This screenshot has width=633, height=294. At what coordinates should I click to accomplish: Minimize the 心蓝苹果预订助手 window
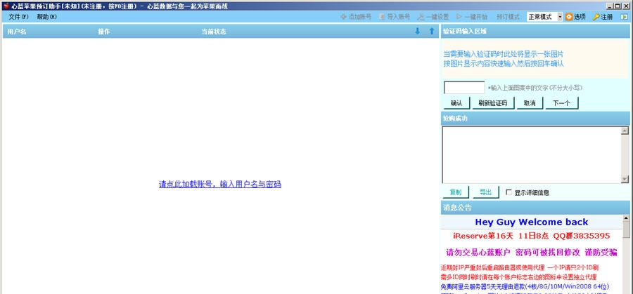click(610, 6)
